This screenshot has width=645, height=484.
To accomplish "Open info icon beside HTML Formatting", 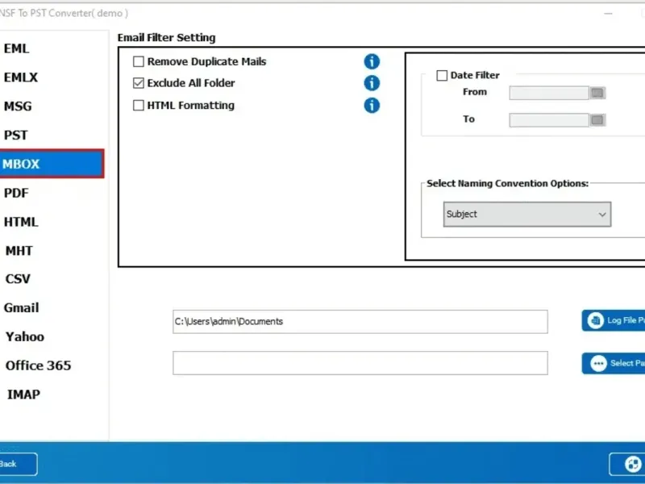I will [x=372, y=106].
